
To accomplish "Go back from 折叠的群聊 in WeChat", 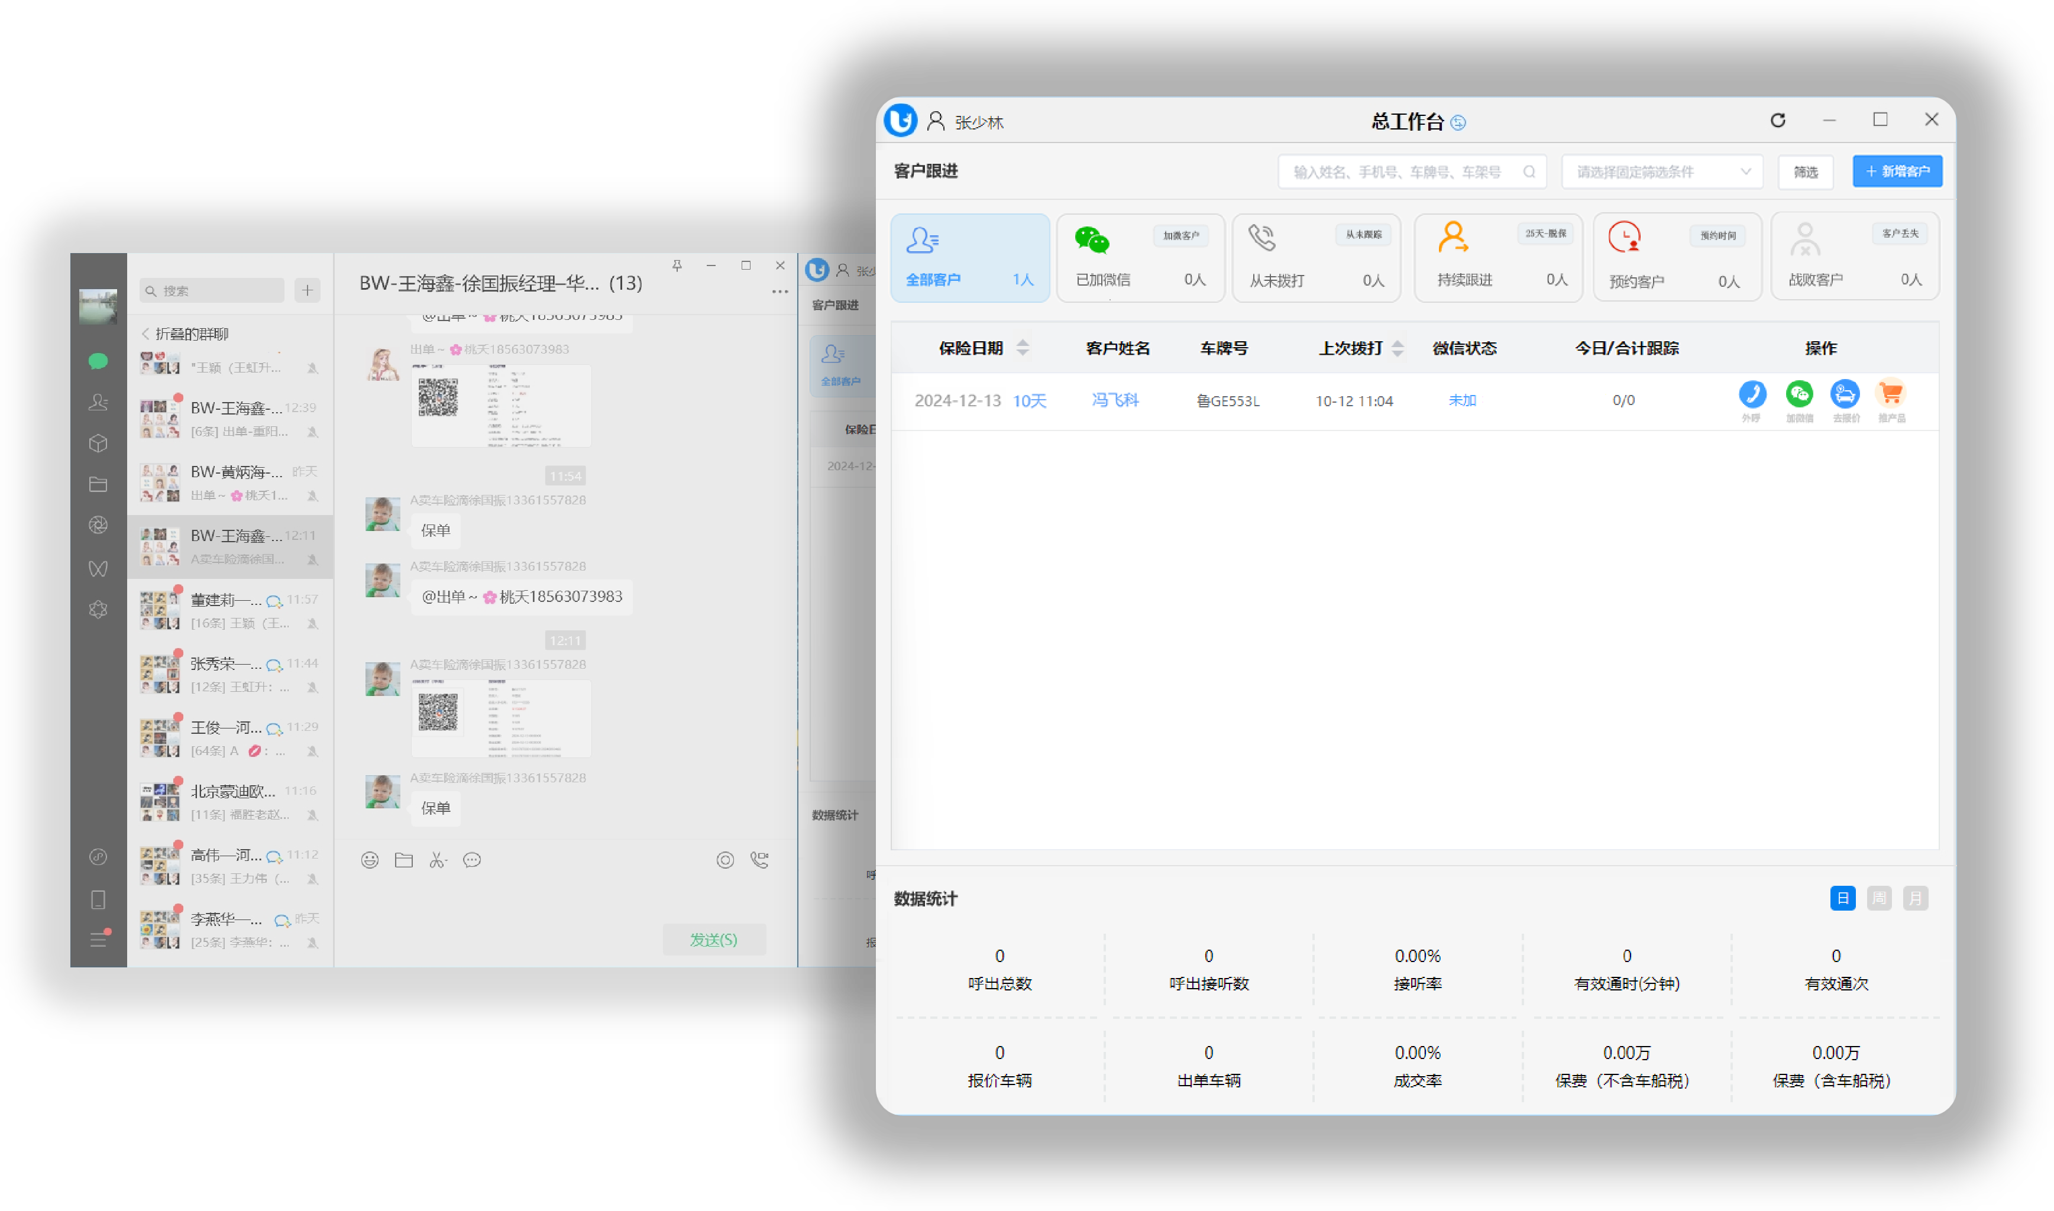I will point(146,333).
